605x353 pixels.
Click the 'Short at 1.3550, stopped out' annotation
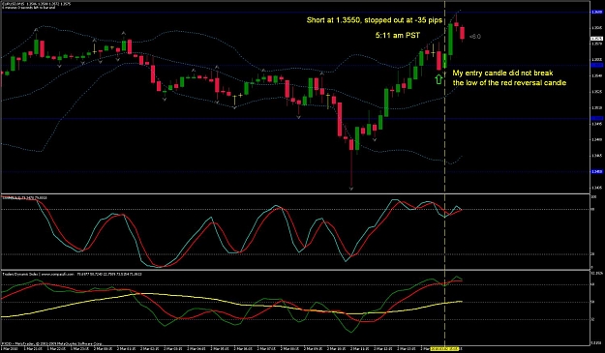pos(375,20)
